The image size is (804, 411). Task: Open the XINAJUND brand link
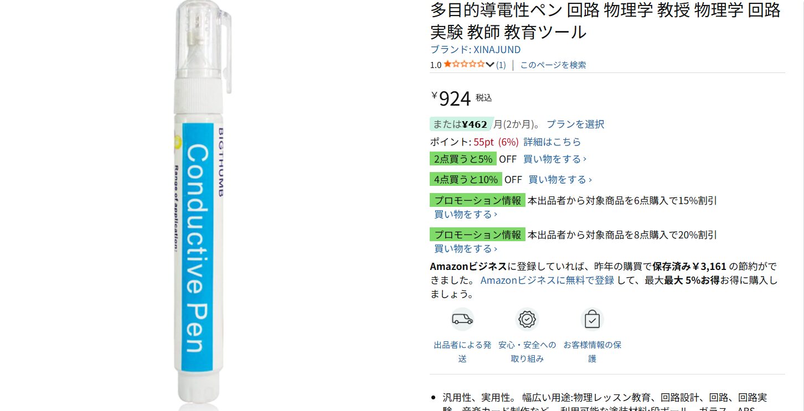tap(476, 49)
